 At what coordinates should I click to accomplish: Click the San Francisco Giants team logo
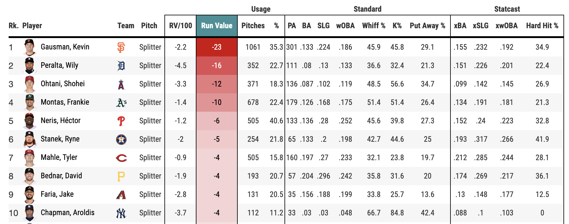tap(121, 47)
